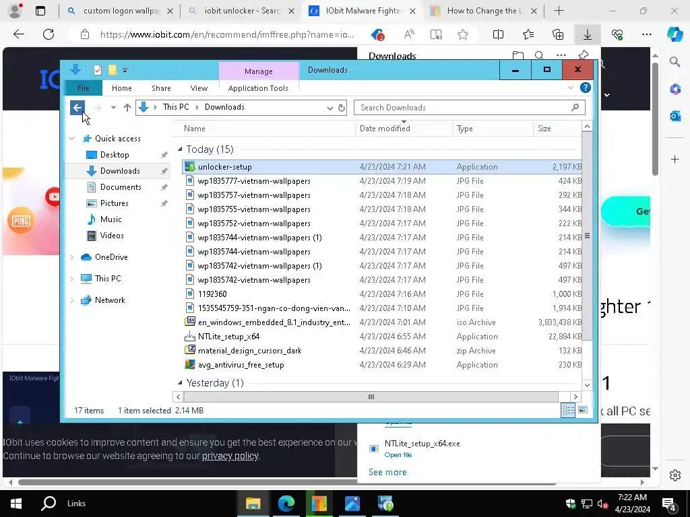Click search magnifier in Search Downloads box
Viewport: 690px width, 517px height.
coord(575,107)
